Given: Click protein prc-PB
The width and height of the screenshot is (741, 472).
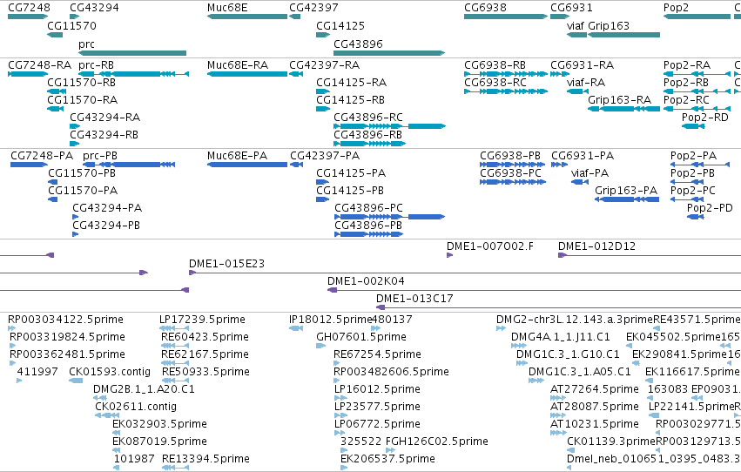Looking at the screenshot, I should pyautogui.click(x=129, y=165).
